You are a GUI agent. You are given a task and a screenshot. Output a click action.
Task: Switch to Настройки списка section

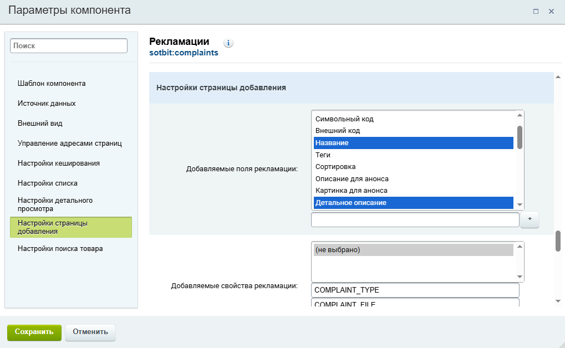click(48, 183)
